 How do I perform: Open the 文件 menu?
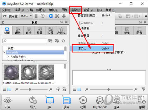click(x=7, y=10)
